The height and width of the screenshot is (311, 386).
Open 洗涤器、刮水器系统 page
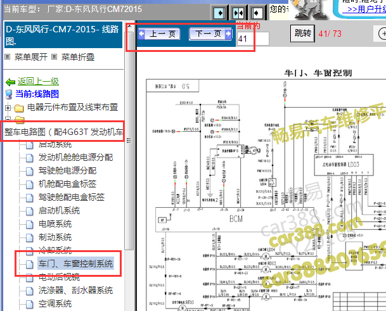(75, 290)
